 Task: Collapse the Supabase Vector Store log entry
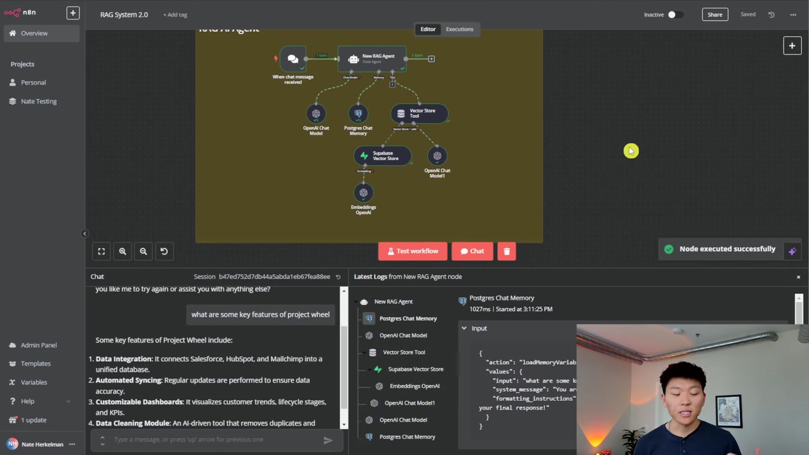(370, 369)
